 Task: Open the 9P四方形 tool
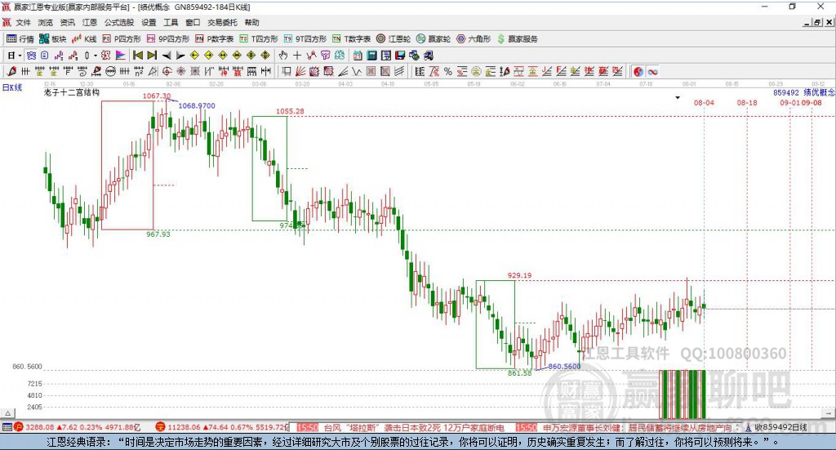click(x=168, y=39)
